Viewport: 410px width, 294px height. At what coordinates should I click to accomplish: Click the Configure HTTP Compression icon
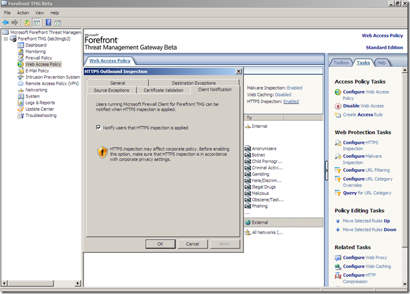(338, 276)
